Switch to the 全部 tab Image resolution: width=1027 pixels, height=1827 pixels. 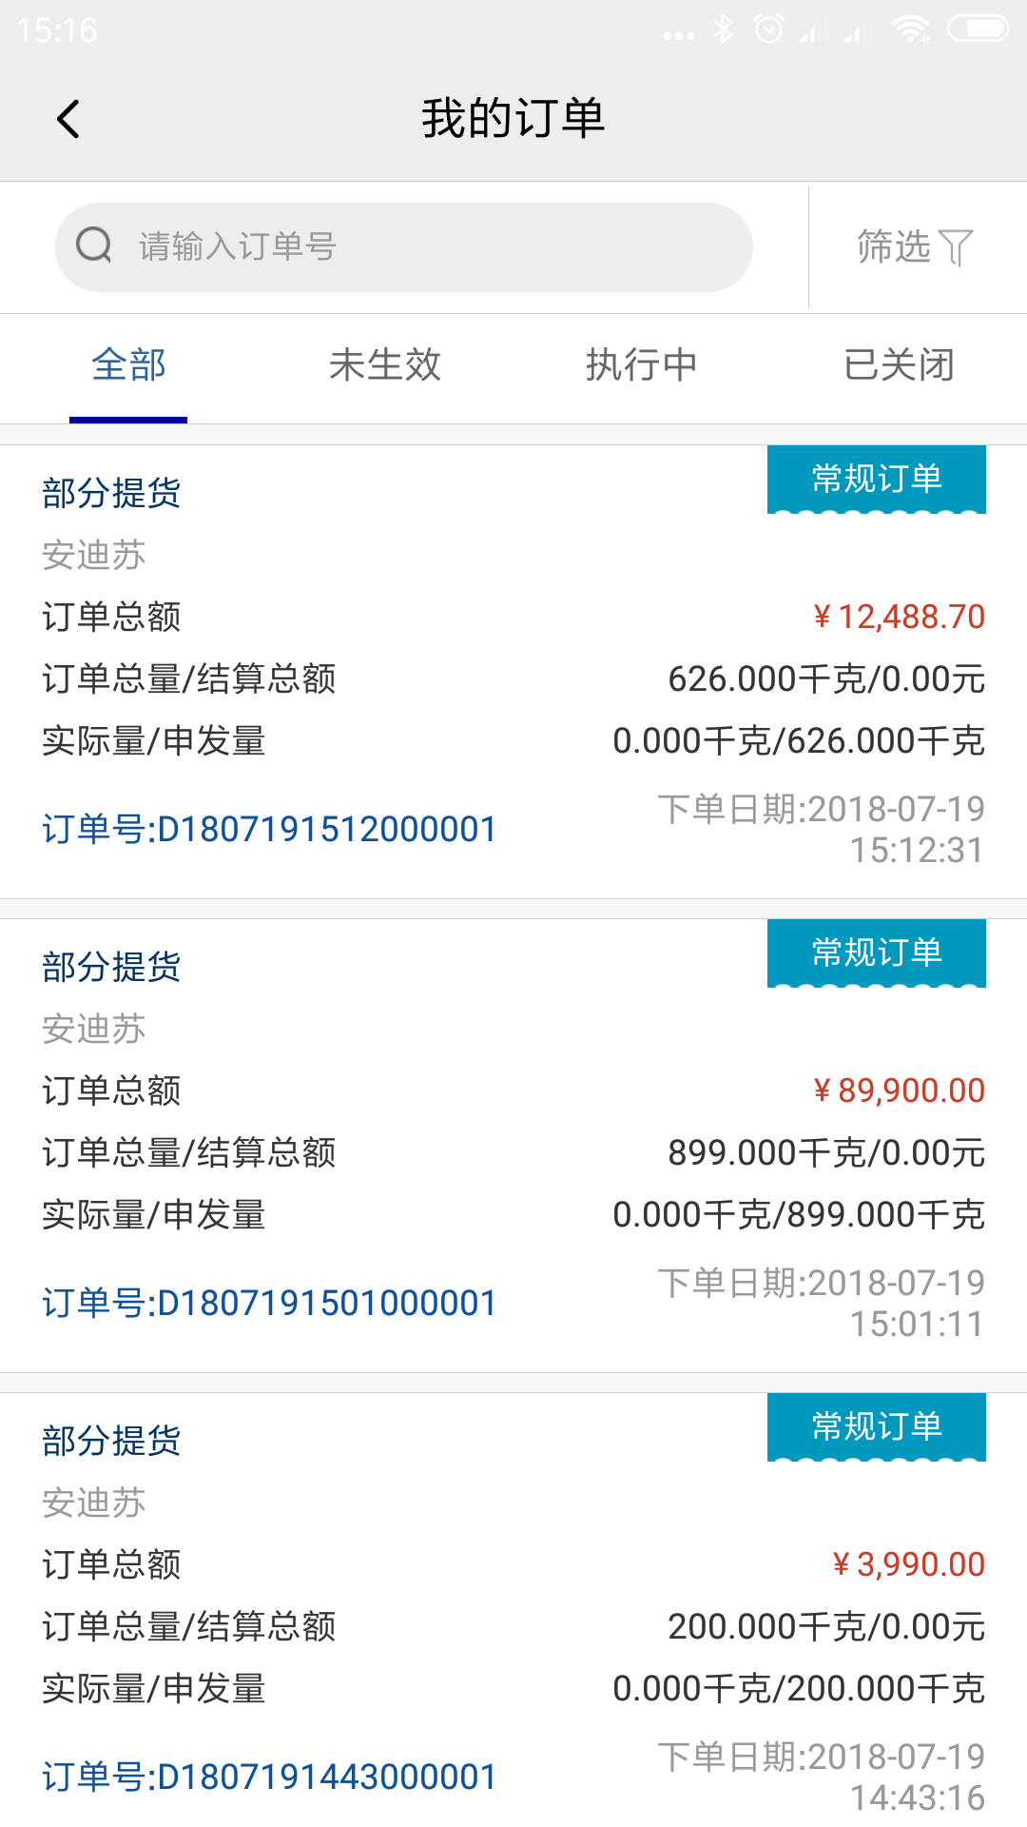[128, 365]
